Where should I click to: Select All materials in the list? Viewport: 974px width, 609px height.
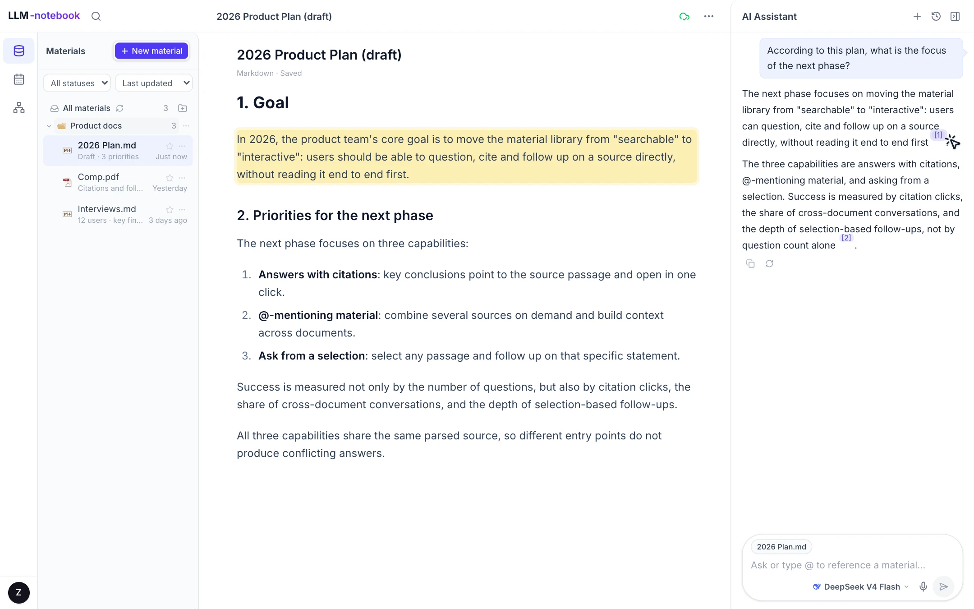pos(87,108)
